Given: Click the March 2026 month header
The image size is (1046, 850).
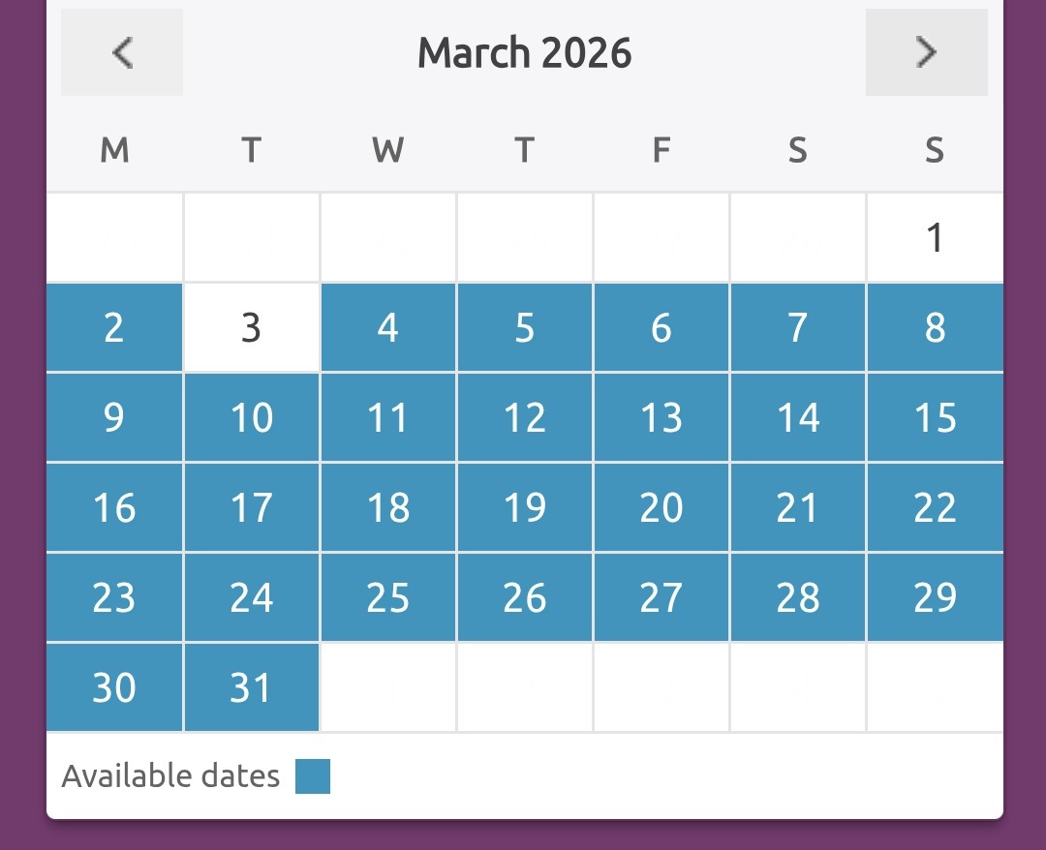Looking at the screenshot, I should [x=524, y=52].
